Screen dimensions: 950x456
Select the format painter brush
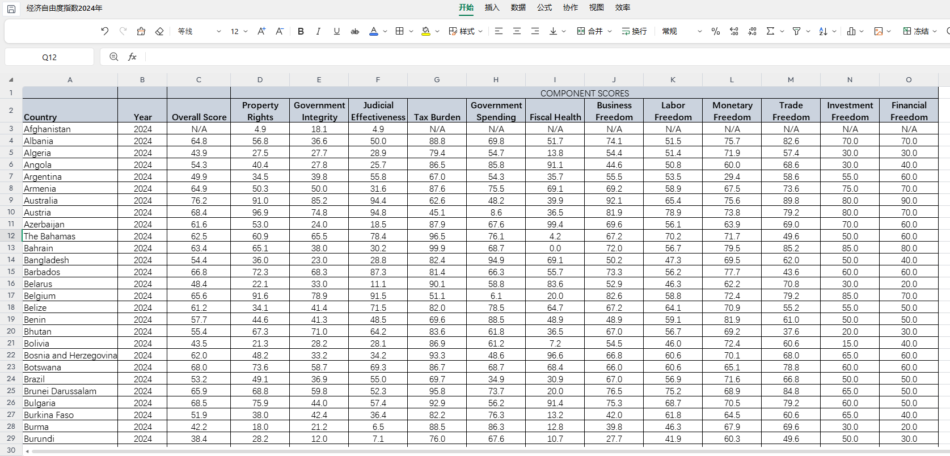(x=141, y=31)
